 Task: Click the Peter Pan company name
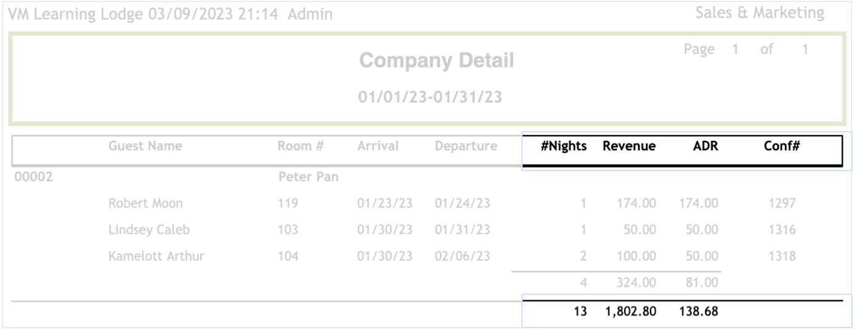[308, 177]
